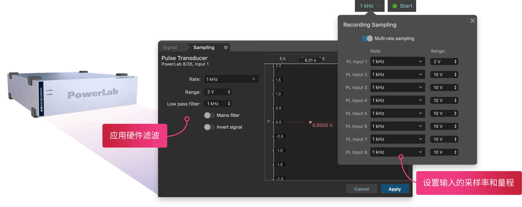Select the Sampling tab

click(204, 48)
